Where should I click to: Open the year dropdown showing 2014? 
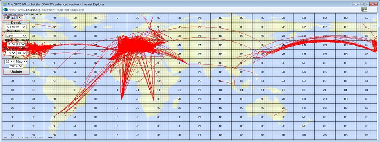16,66
